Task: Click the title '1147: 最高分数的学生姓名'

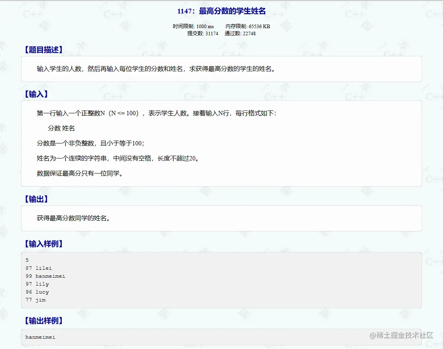Action: coord(221,11)
